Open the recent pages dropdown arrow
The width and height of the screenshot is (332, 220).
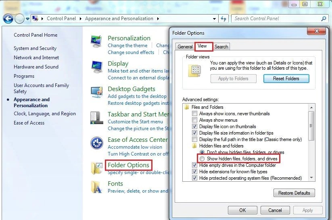coord(27,19)
